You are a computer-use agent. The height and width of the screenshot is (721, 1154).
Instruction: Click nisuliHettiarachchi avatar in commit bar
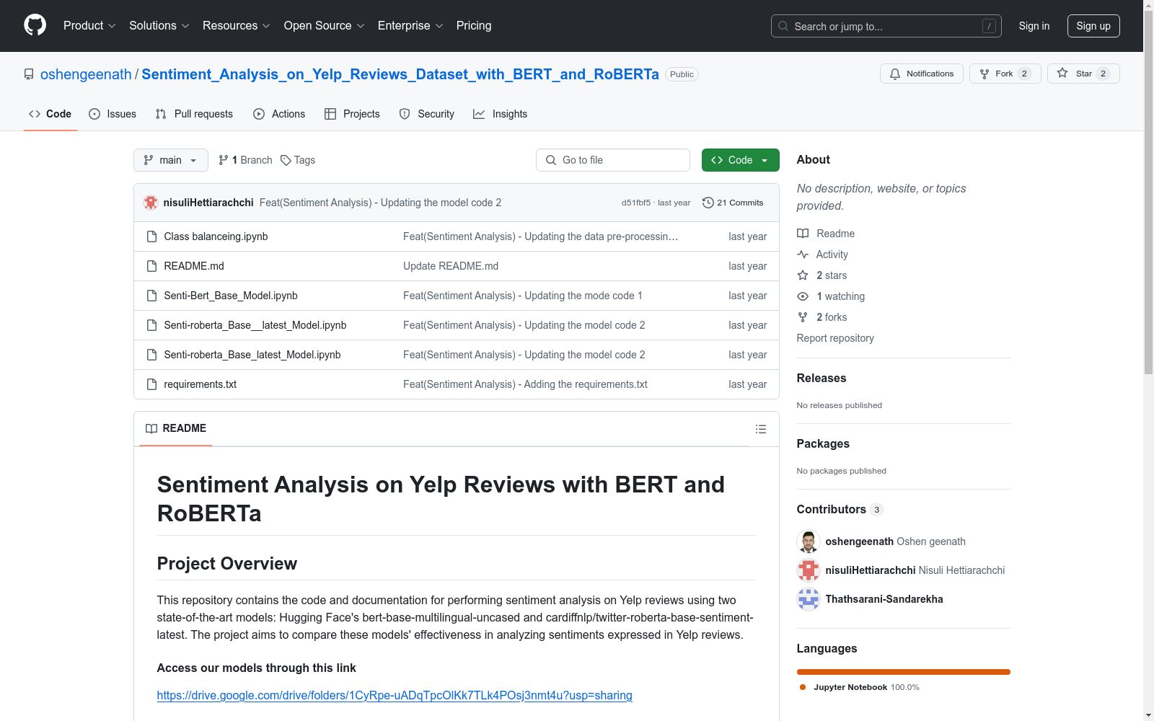(x=151, y=203)
